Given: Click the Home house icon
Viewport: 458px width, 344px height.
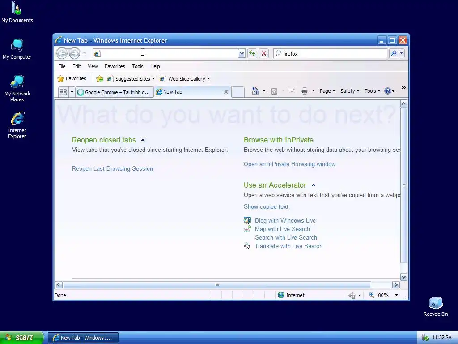Looking at the screenshot, I should click(255, 91).
